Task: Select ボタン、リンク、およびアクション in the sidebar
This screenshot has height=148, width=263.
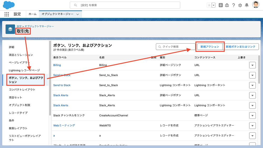Action: click(26, 80)
